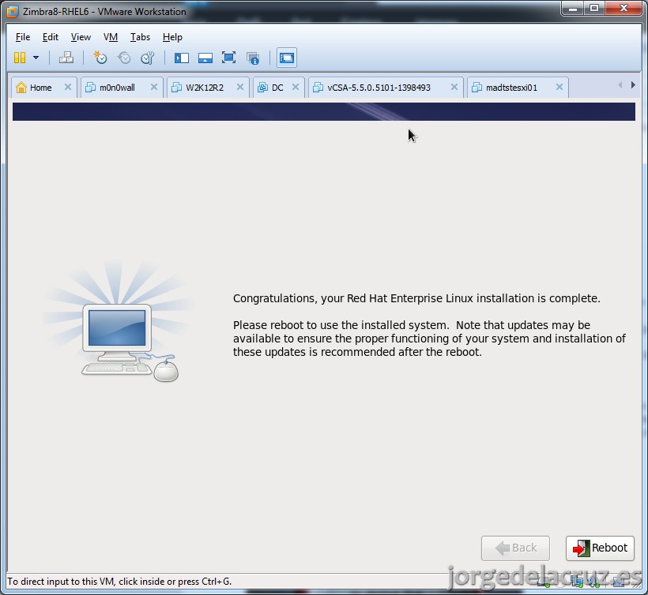Take a snapshot of this VM
Screen dimensions: 648x595
[100, 58]
